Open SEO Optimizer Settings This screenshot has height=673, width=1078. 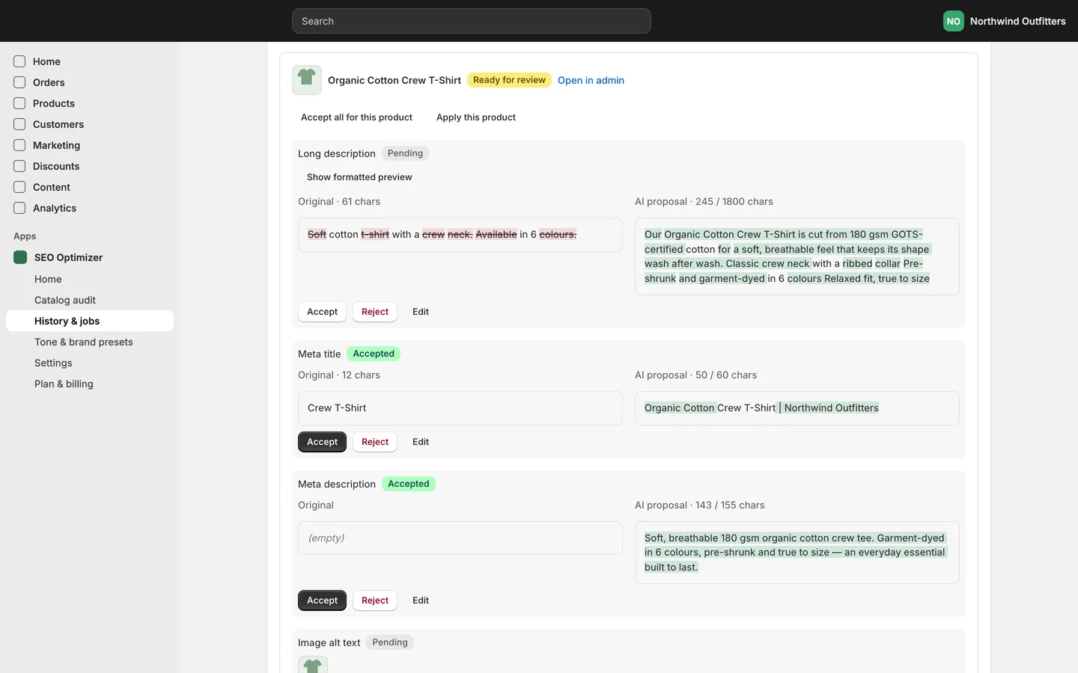pos(90,363)
